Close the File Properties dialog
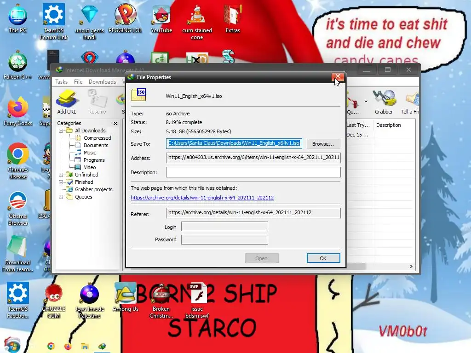The height and width of the screenshot is (353, 471). tap(338, 77)
